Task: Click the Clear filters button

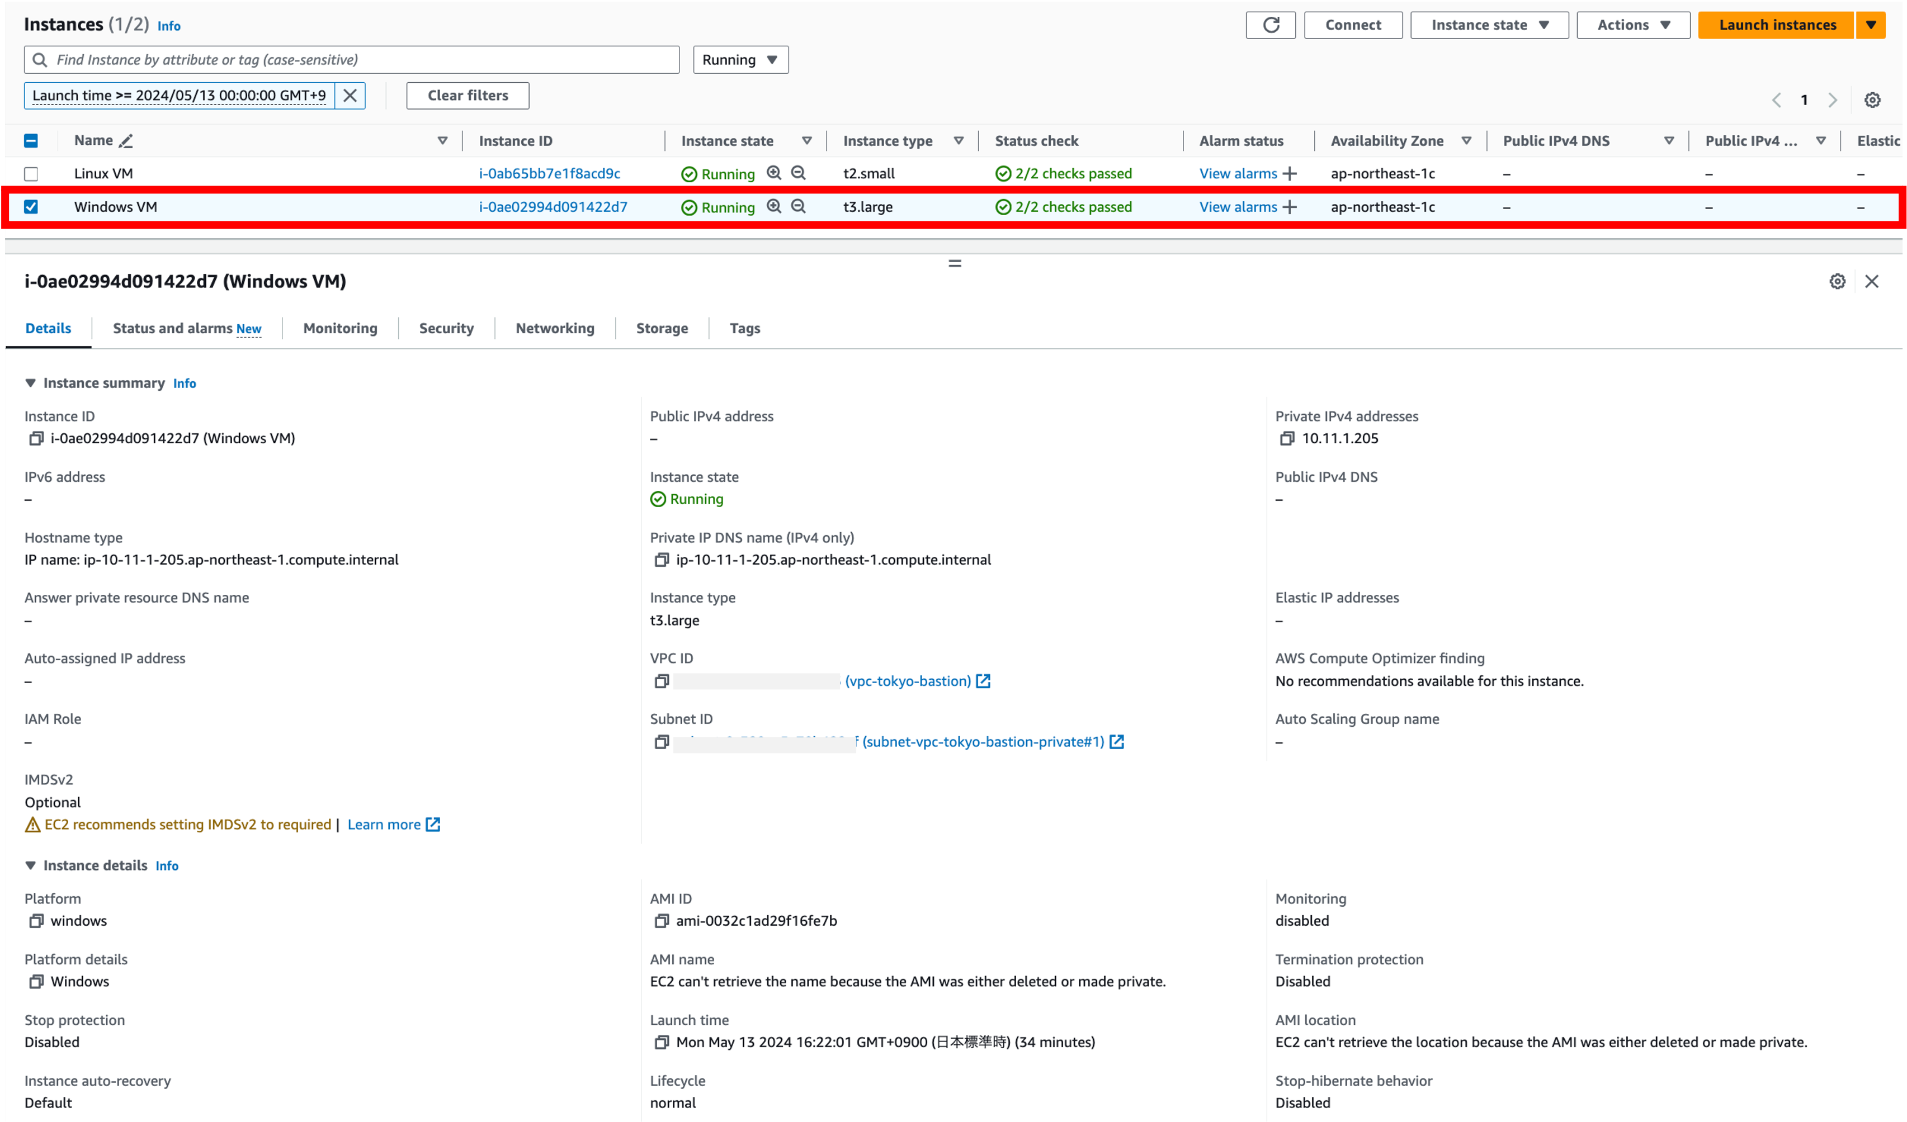Action: [467, 96]
